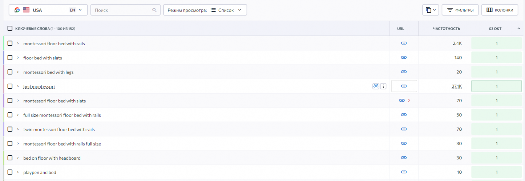Check the 'montessori floor bed with slats' checkbox
Image resolution: width=525 pixels, height=181 pixels.
[10, 101]
